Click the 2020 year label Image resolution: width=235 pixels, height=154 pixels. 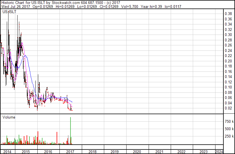[x=137, y=152]
